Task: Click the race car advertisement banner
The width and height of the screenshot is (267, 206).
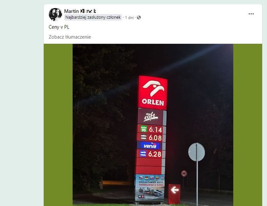Action: coord(150,188)
